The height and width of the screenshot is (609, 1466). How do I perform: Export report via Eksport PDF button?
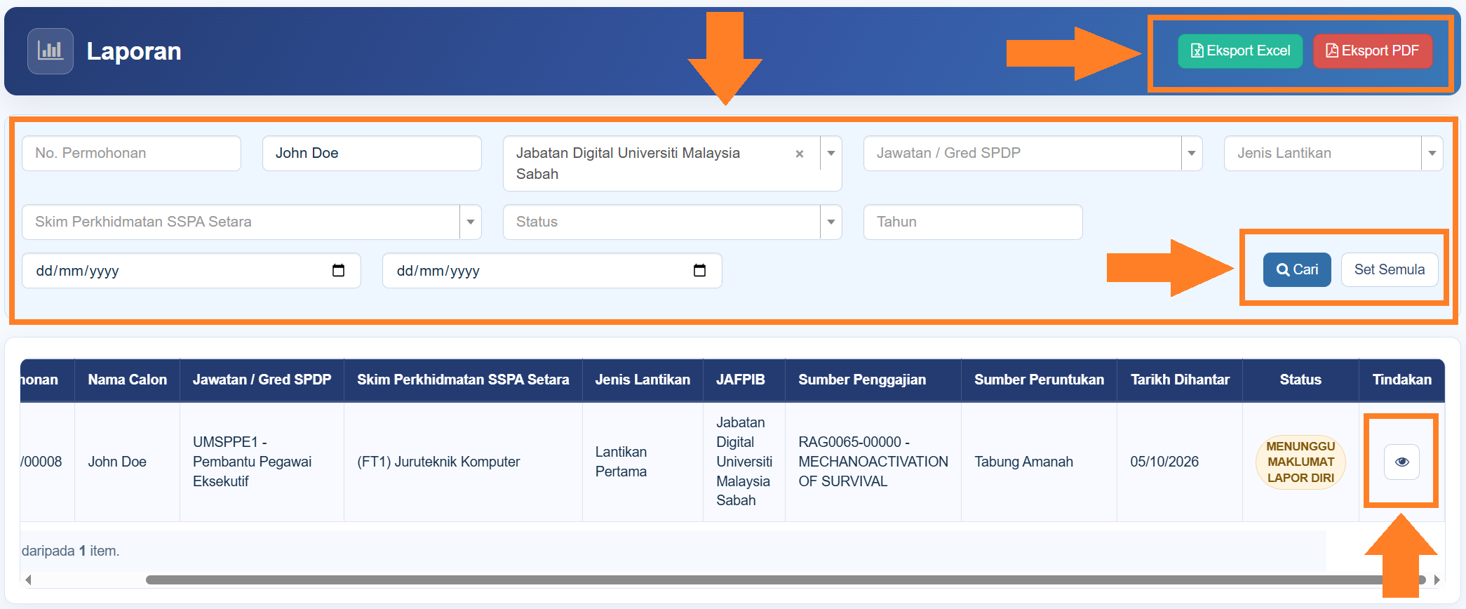(1373, 51)
